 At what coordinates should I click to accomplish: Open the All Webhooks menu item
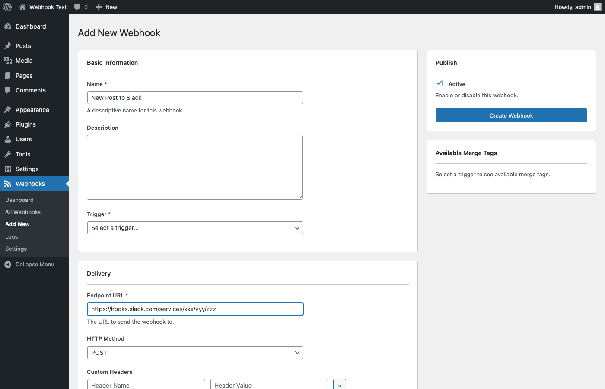click(22, 212)
